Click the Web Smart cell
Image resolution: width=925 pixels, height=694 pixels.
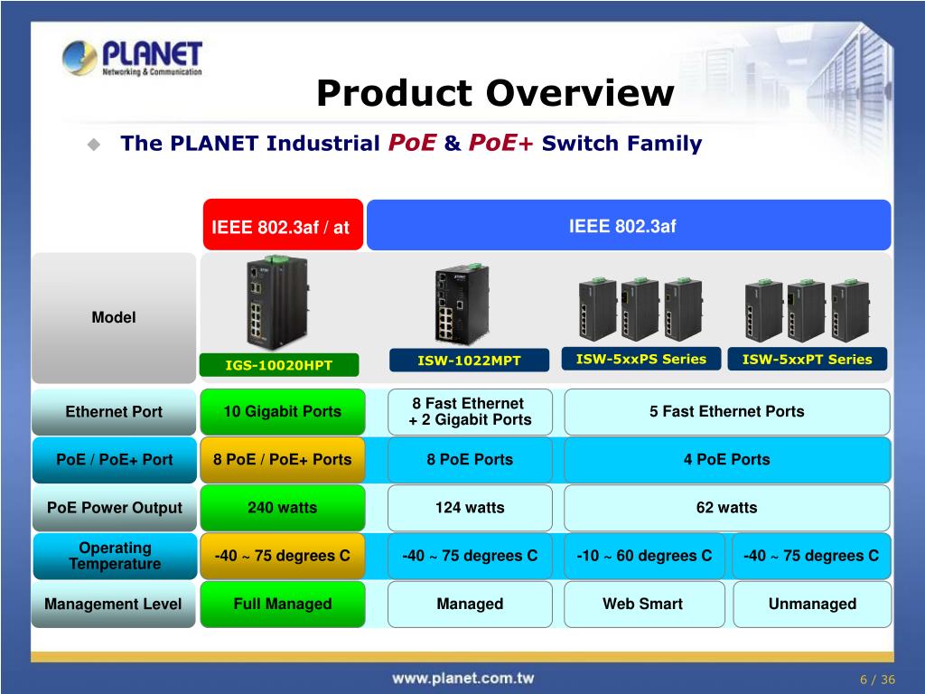(644, 605)
